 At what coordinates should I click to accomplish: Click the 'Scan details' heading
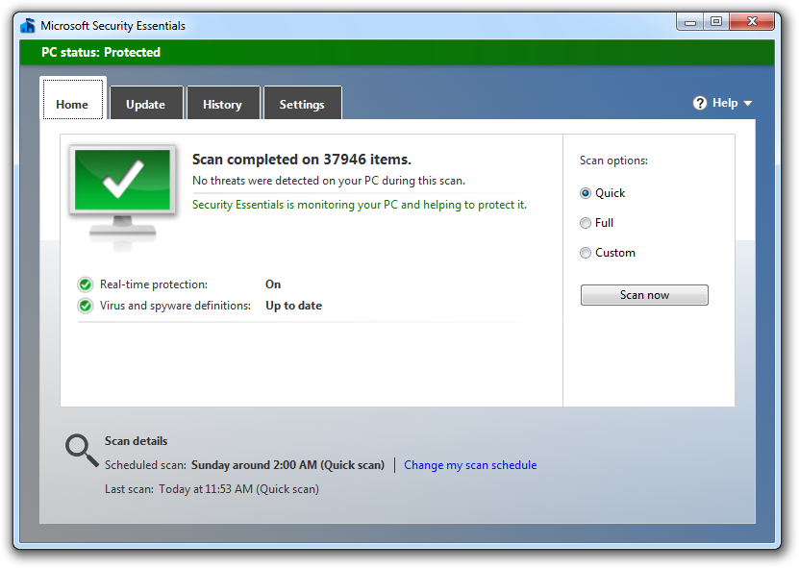[137, 441]
